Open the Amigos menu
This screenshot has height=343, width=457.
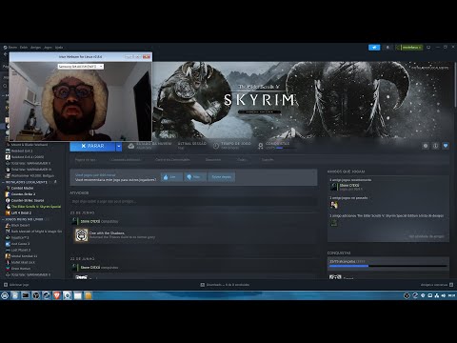click(35, 48)
